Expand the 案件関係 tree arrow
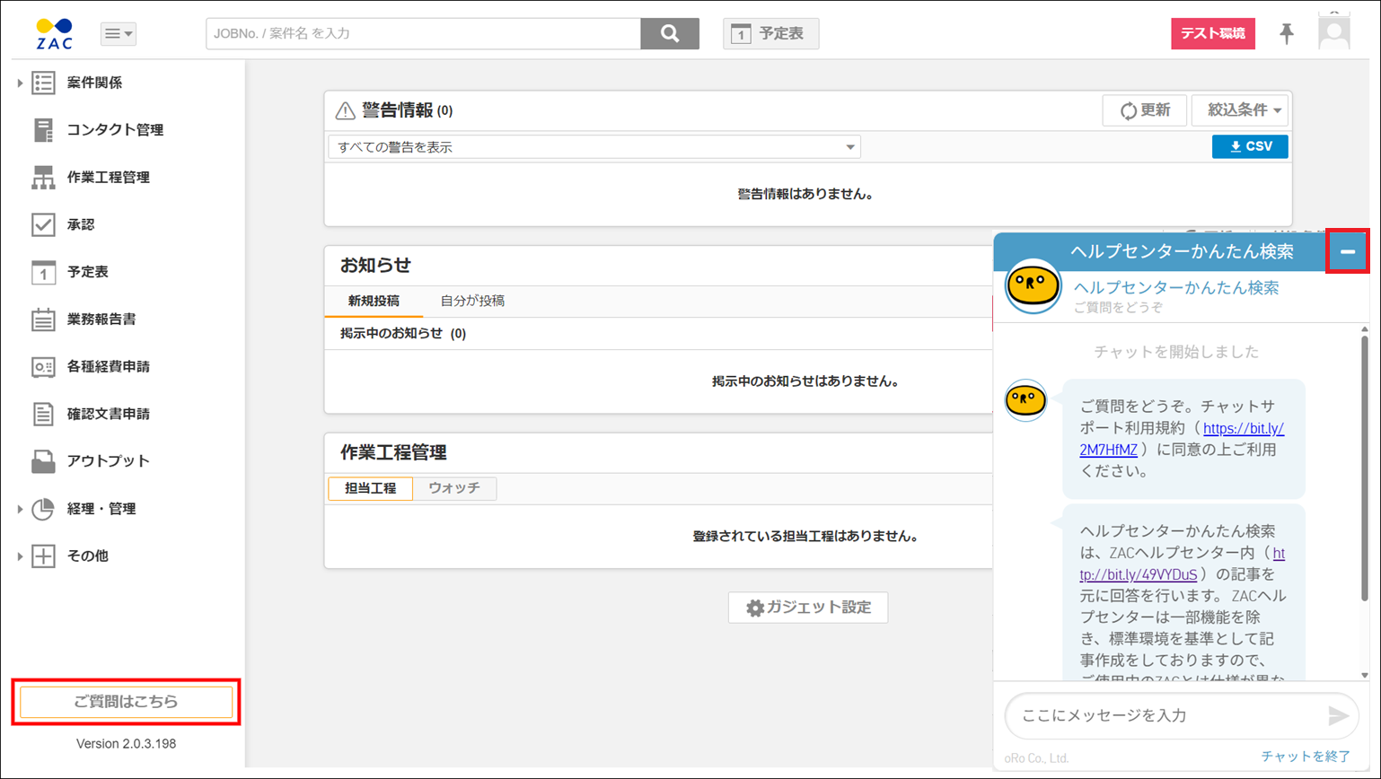Image resolution: width=1381 pixels, height=779 pixels. 20,83
